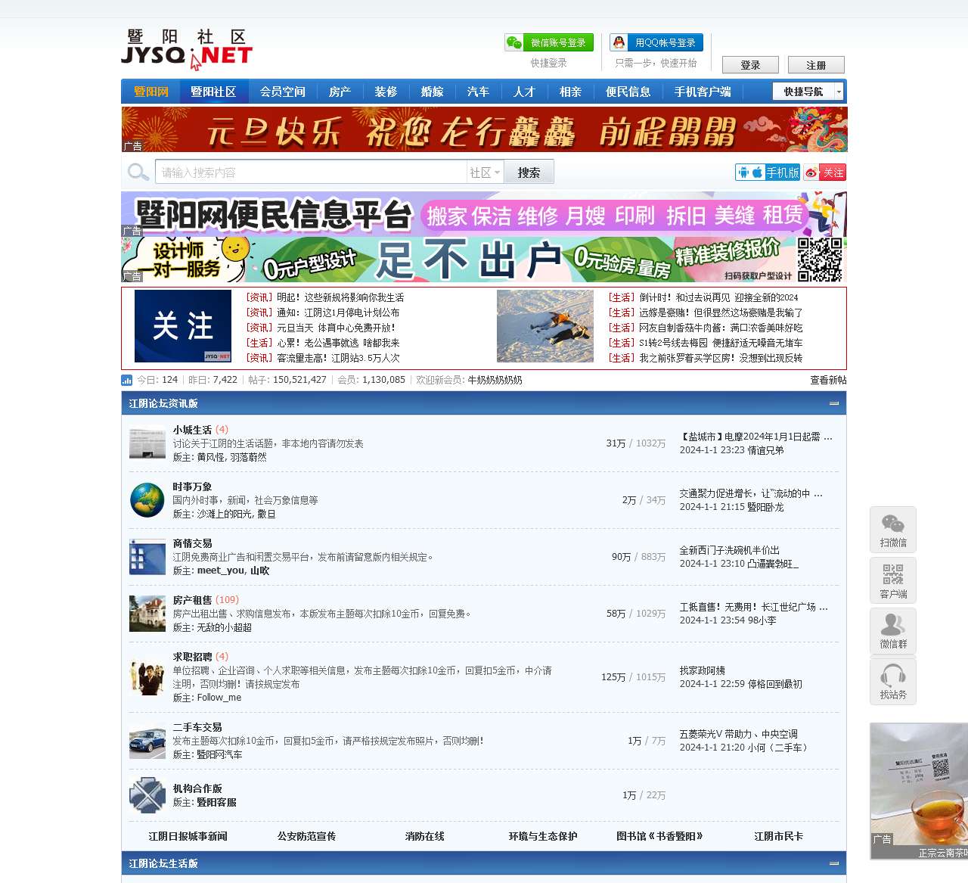Click the 找站务 headset sidebar icon
Screen dimensions: 968x883
click(893, 682)
